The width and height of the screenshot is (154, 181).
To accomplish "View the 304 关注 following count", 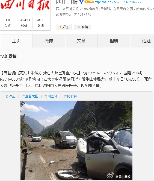I will (8, 23).
